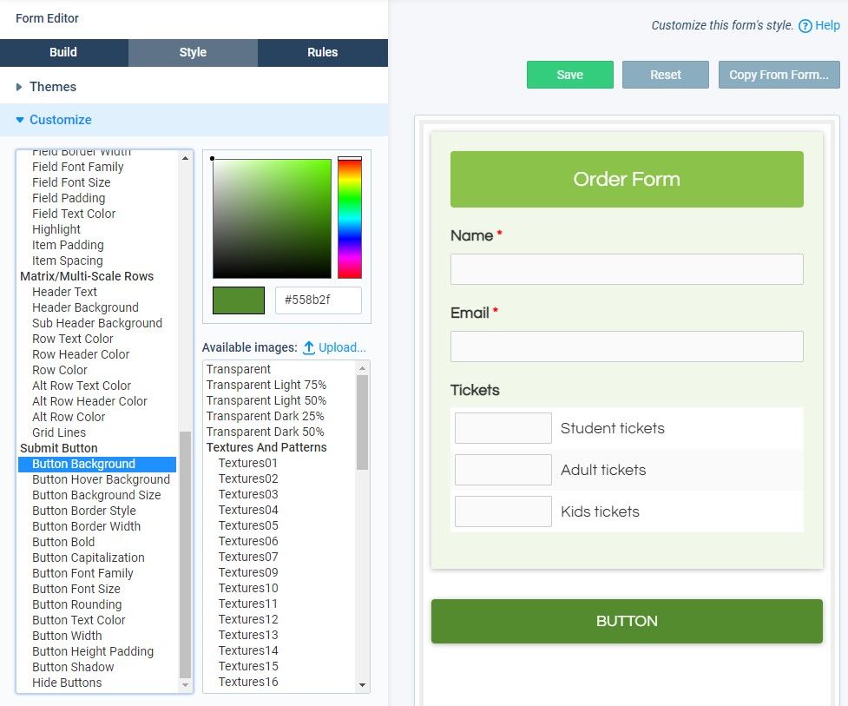Expand the Themes section triangle
This screenshot has height=706, width=848.
pos(19,87)
